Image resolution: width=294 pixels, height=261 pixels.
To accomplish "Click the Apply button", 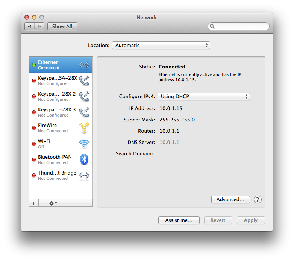I will (251, 220).
